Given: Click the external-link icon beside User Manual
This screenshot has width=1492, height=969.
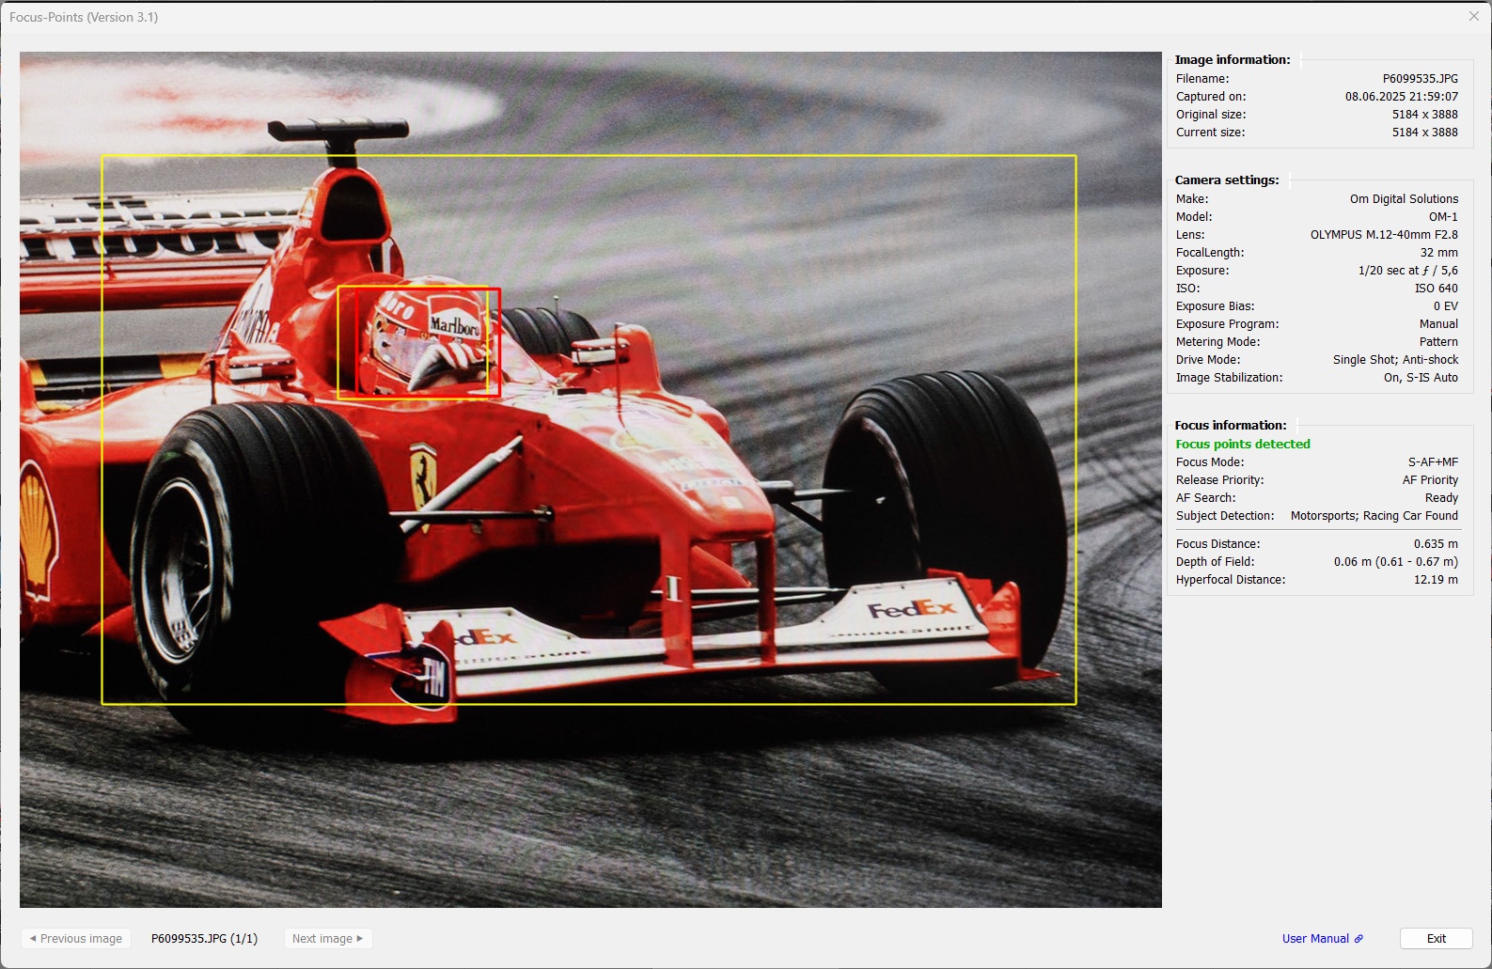Looking at the screenshot, I should tap(1359, 938).
